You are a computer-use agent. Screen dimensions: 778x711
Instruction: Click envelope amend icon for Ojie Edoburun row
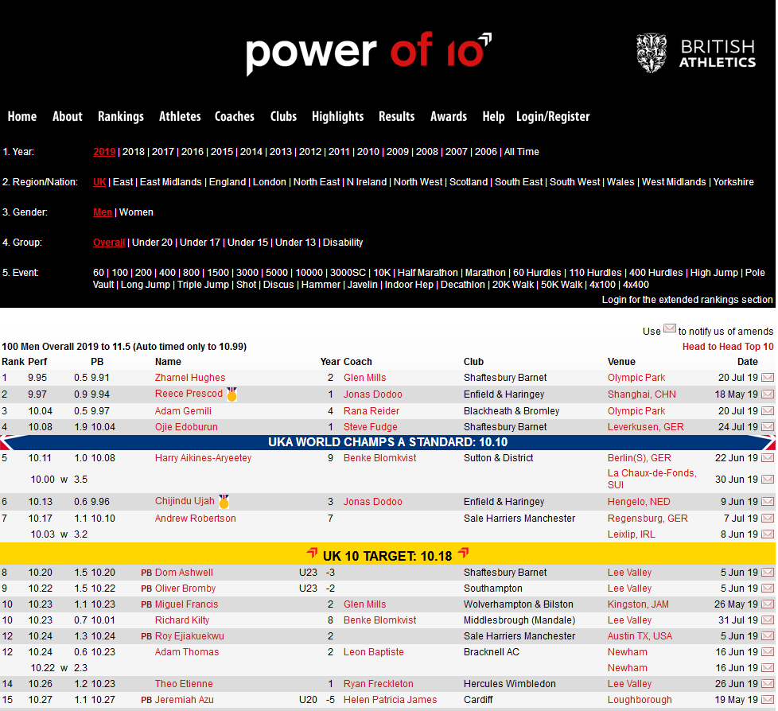(767, 427)
